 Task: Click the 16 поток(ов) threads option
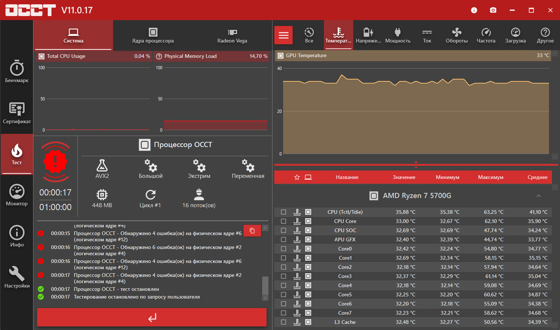(x=199, y=198)
